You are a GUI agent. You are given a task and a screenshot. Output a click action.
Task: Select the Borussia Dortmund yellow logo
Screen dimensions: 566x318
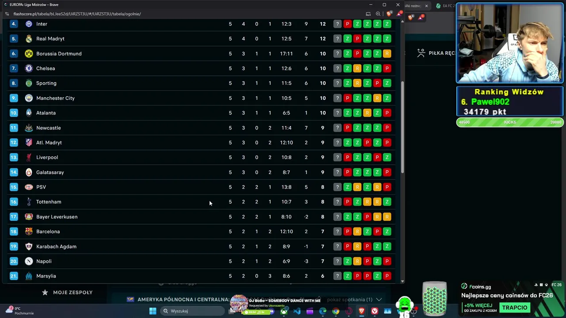(x=29, y=53)
